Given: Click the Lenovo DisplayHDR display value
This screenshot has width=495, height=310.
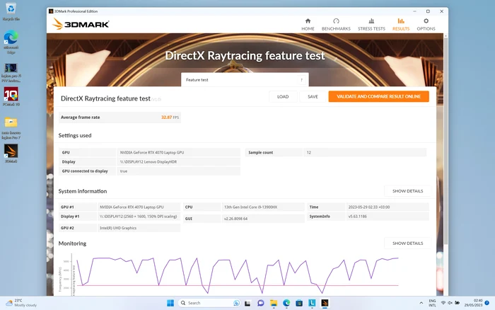Looking at the screenshot, I should click(x=178, y=162).
